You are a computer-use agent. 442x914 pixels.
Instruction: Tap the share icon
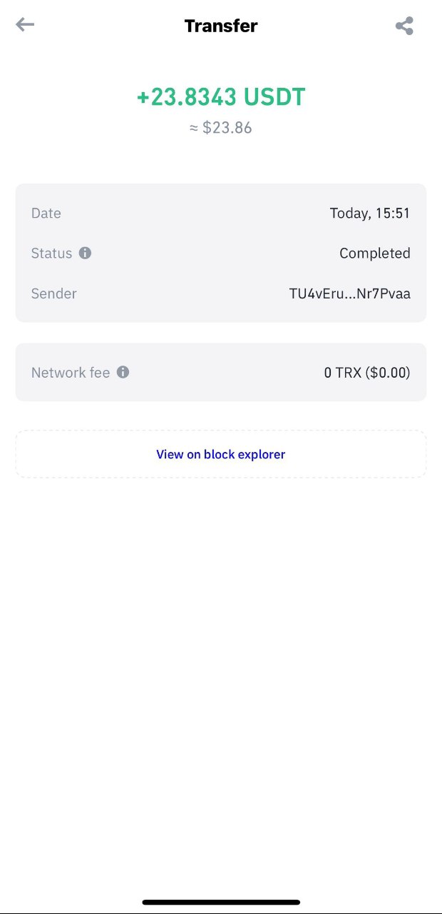pos(404,26)
